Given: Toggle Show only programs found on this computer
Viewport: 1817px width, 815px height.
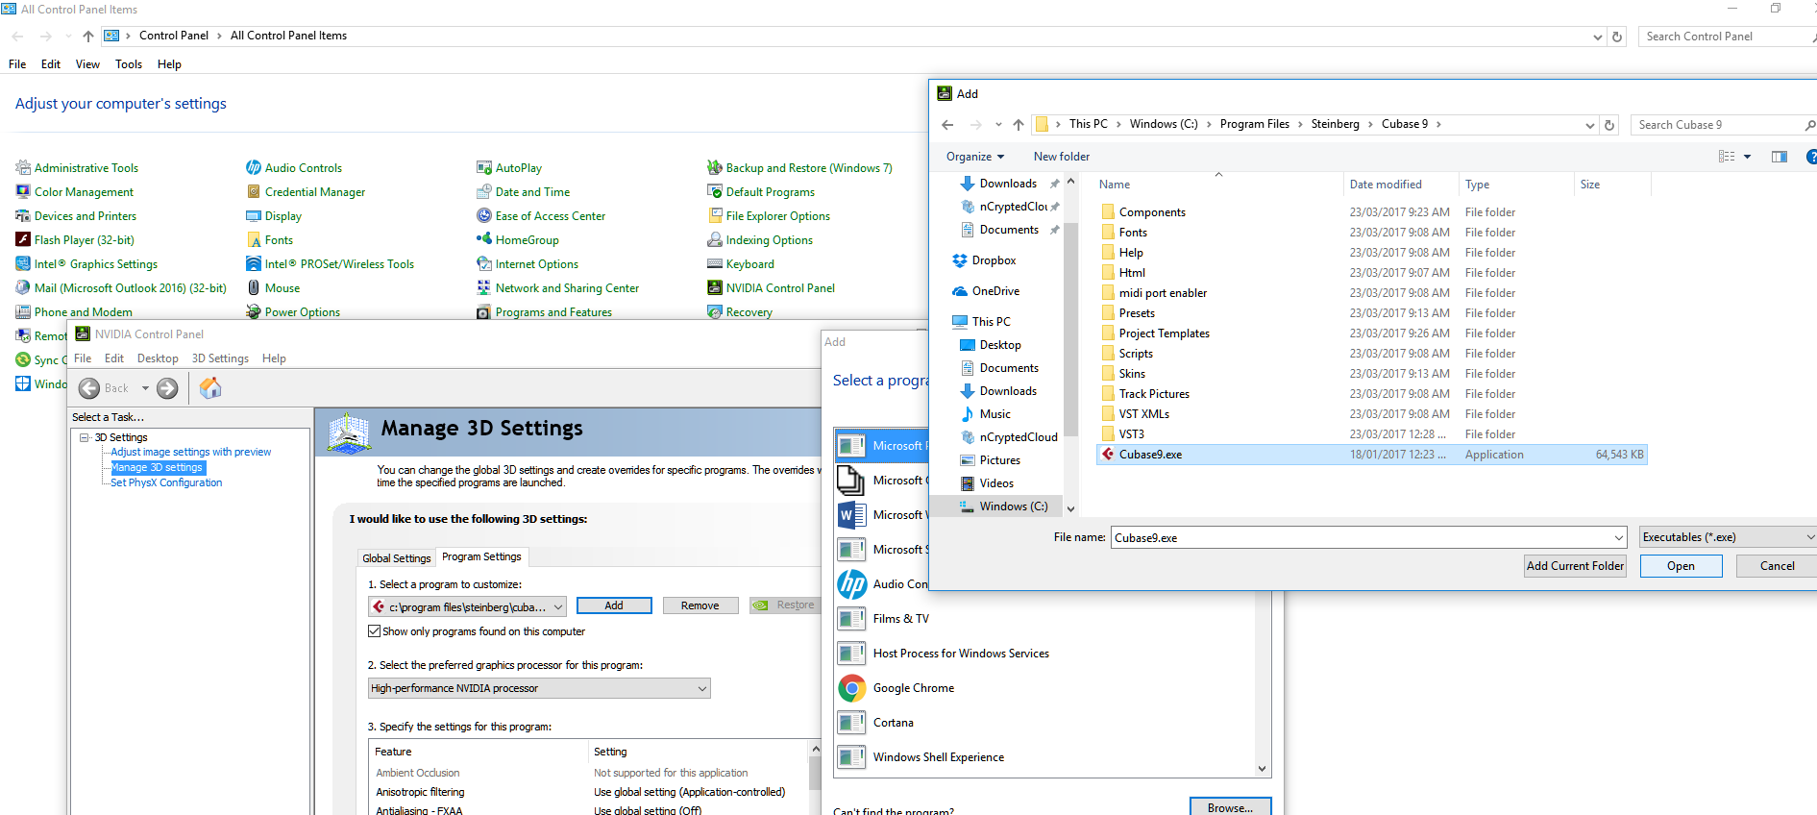Looking at the screenshot, I should 375,631.
